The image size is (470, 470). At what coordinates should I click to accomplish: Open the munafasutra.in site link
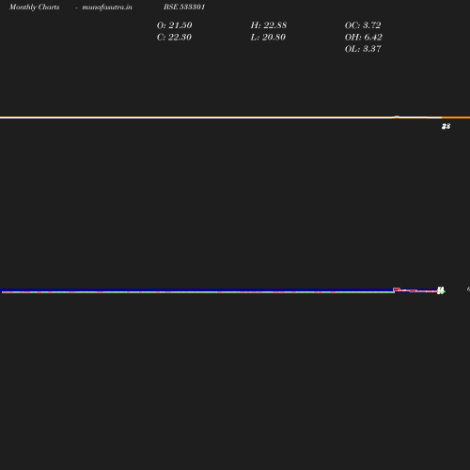(x=107, y=7)
